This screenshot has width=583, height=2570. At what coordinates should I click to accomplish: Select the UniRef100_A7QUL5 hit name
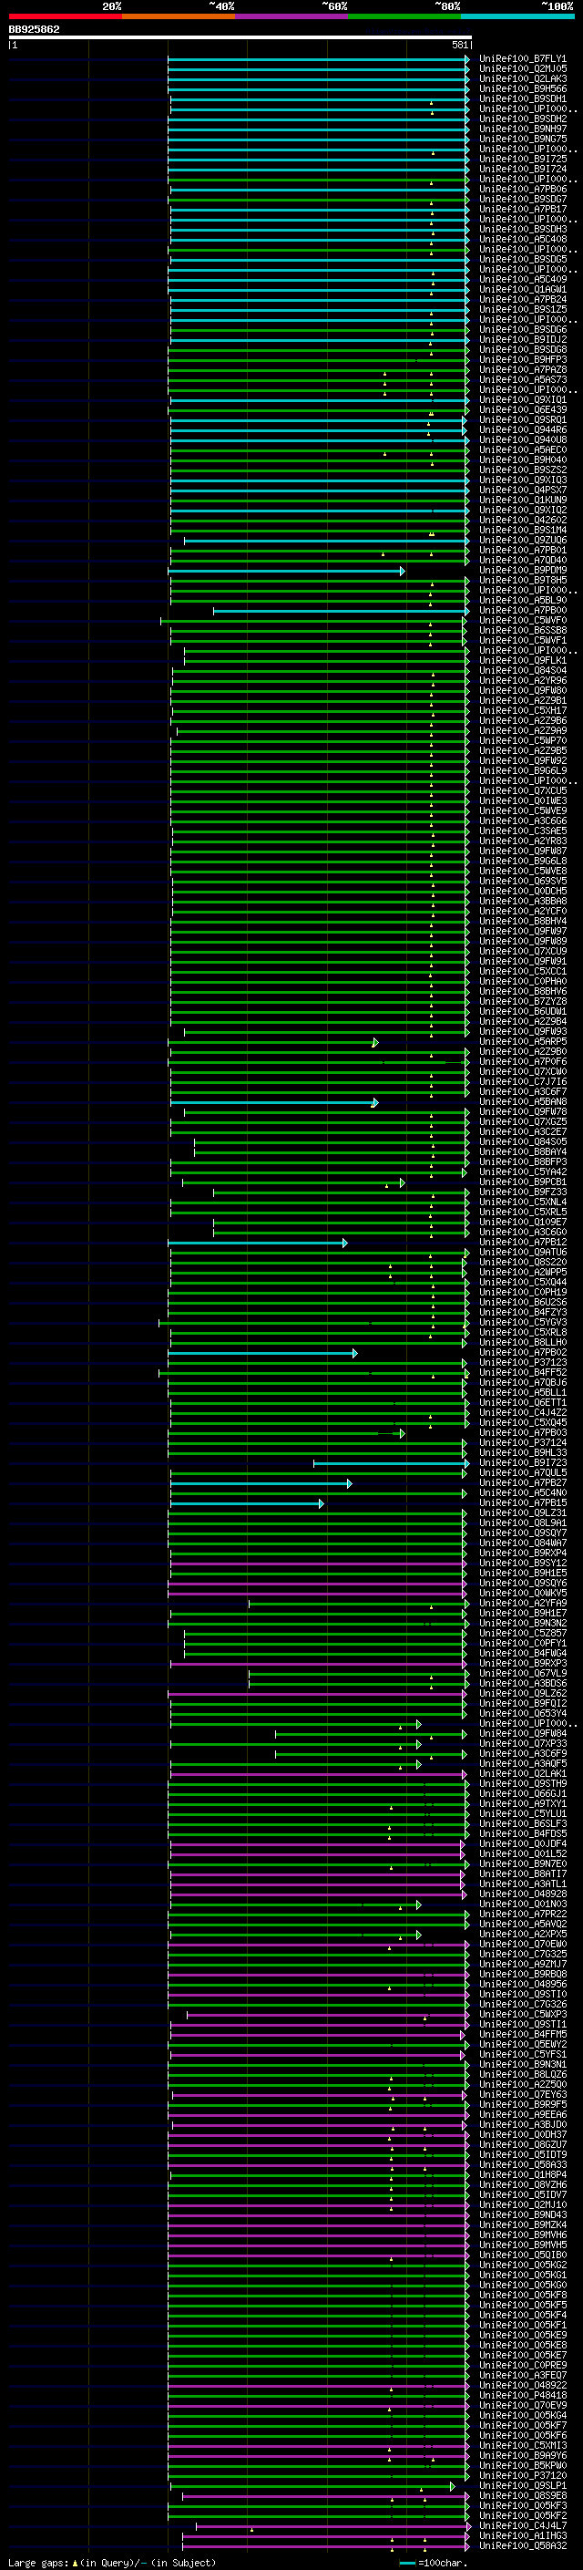(522, 1472)
